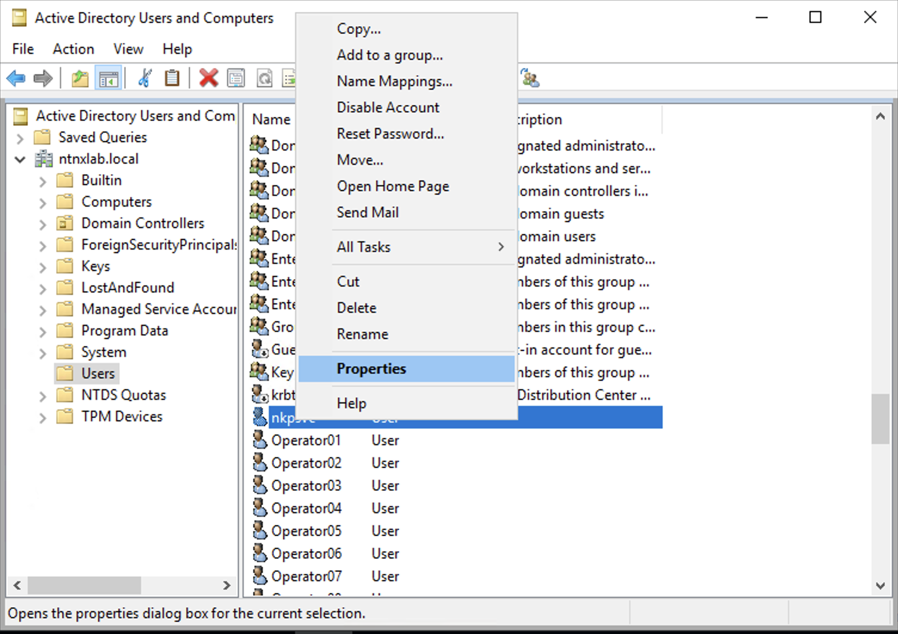Click the Back arrow toolbar icon

tap(16, 78)
